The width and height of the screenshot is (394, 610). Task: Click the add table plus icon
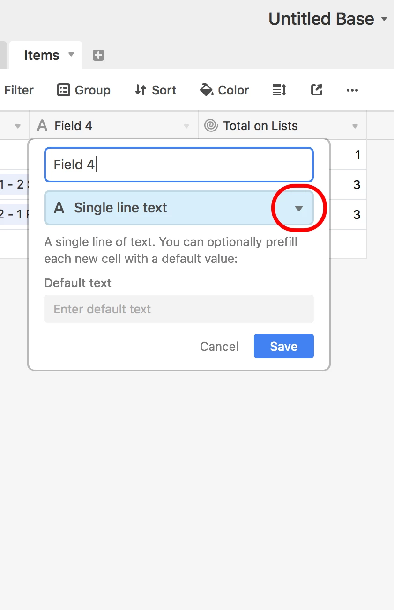coord(98,55)
